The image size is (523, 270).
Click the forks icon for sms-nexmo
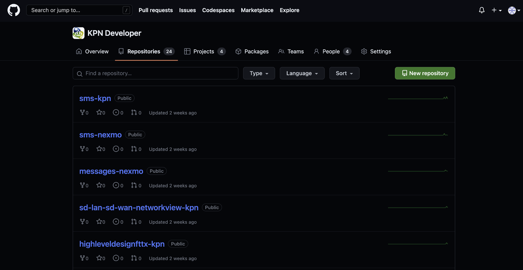[x=82, y=149]
